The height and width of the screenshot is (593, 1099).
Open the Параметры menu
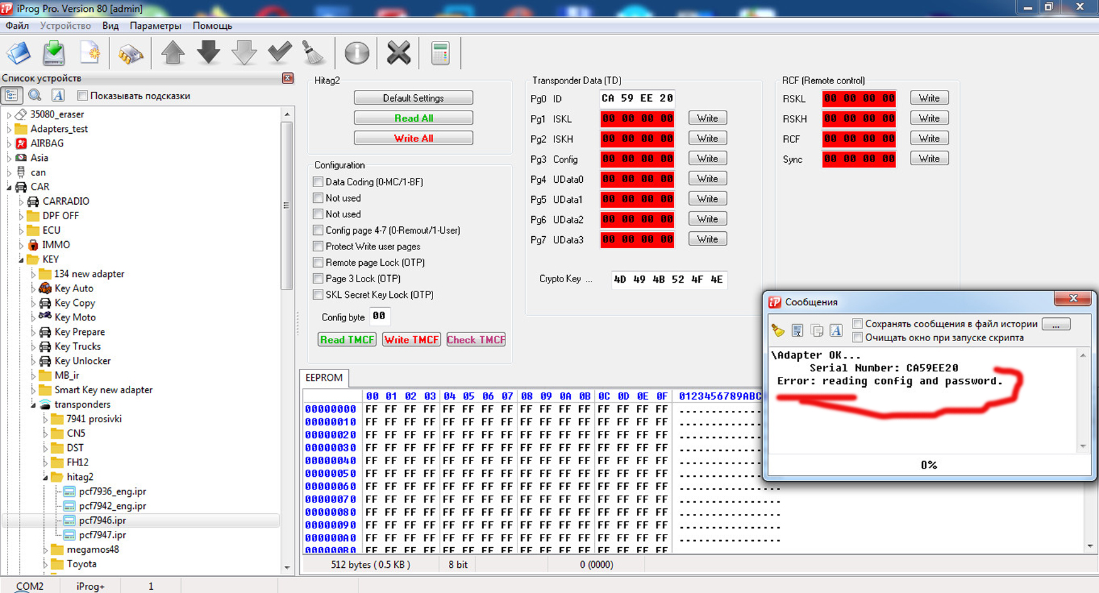(155, 26)
